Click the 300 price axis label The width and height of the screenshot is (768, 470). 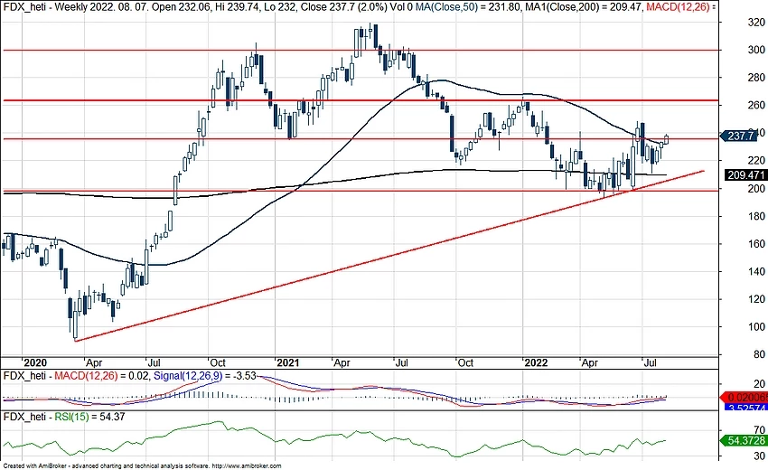[756, 50]
